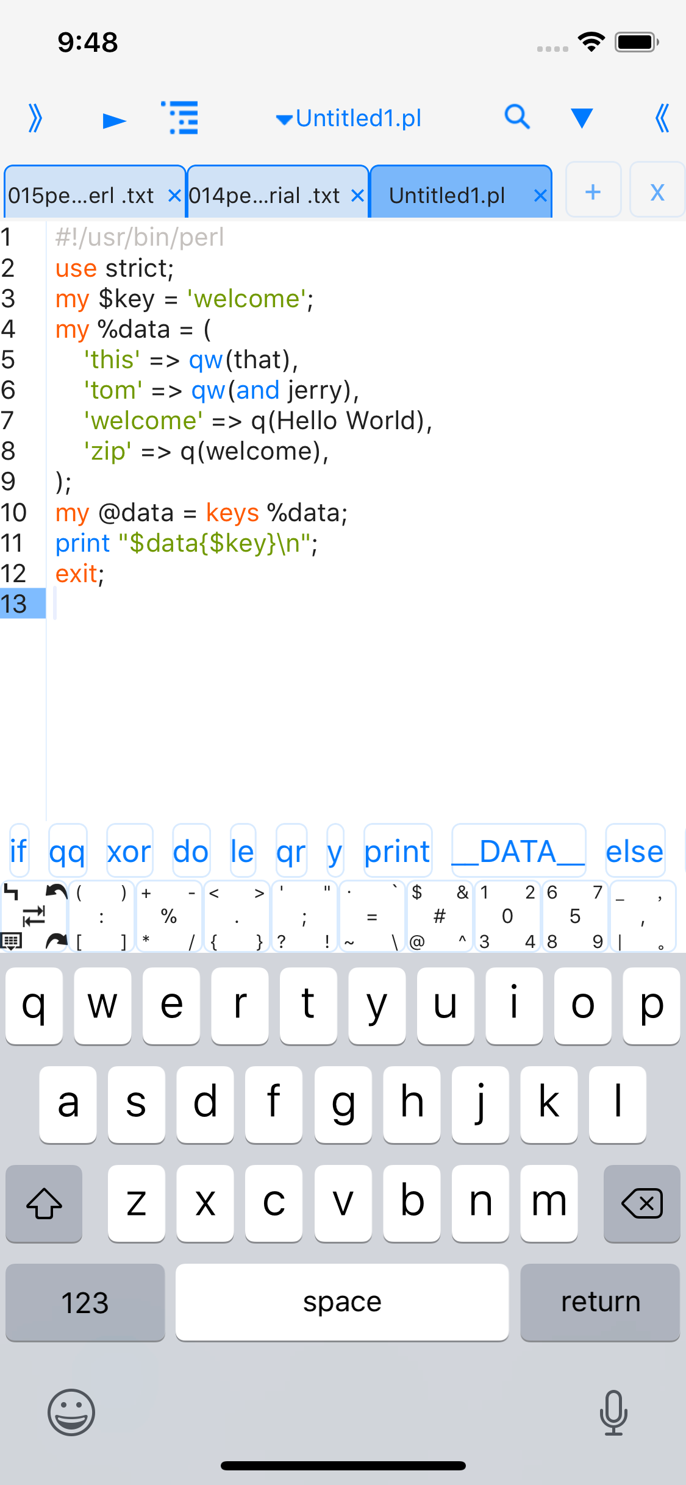Tap the backspace delete key
The height and width of the screenshot is (1485, 686).
point(641,1203)
